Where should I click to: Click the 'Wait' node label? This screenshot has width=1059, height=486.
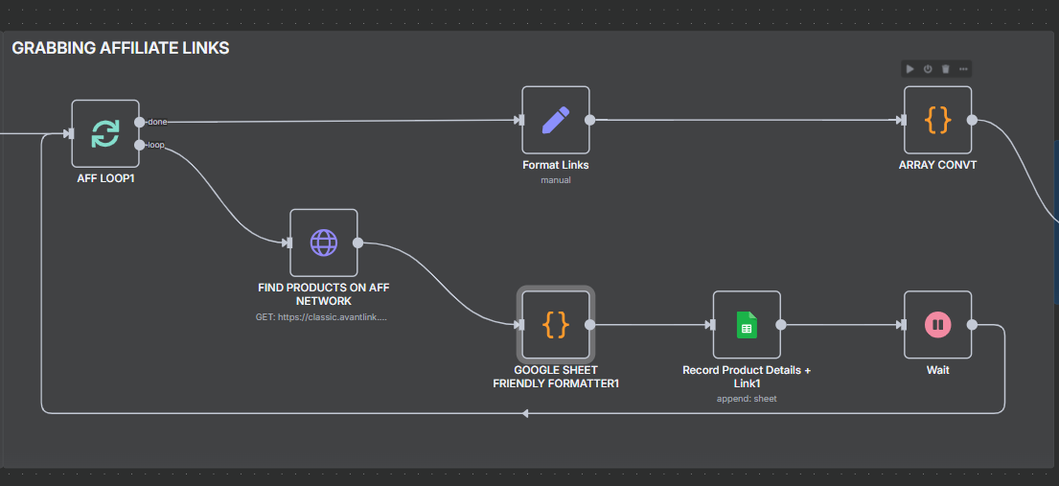(x=937, y=370)
